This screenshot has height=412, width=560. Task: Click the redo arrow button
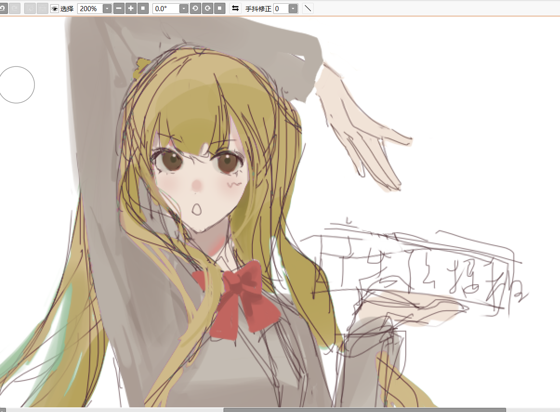click(x=14, y=8)
